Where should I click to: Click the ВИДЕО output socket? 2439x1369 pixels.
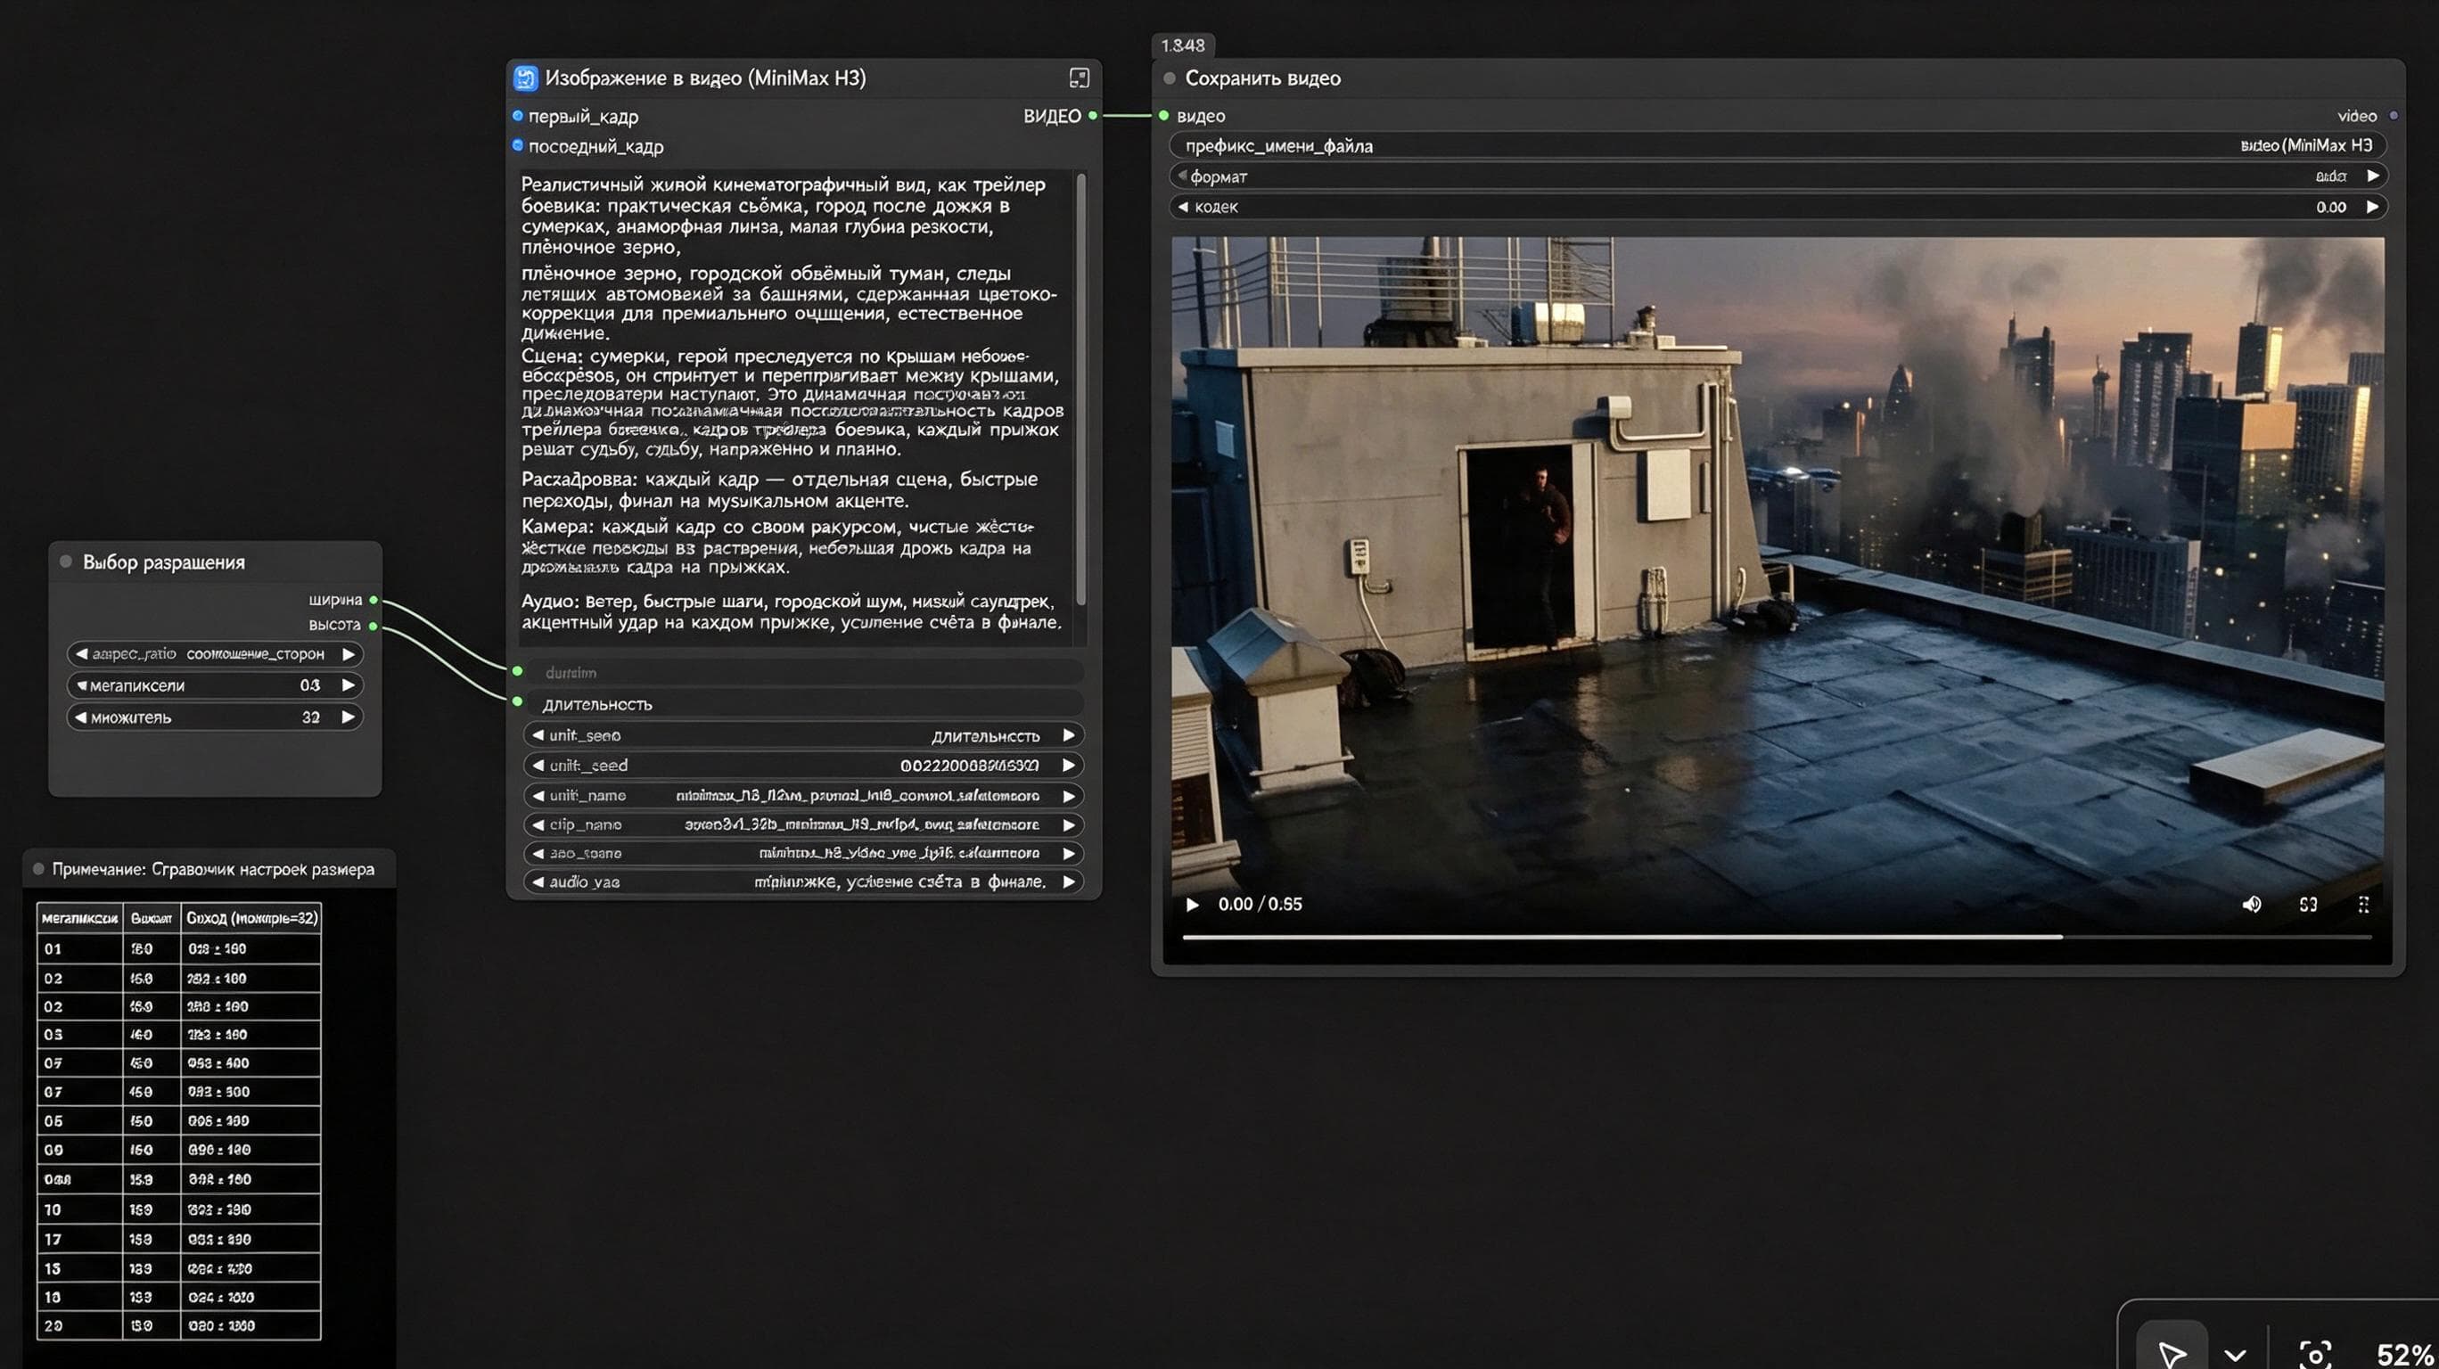click(x=1093, y=116)
